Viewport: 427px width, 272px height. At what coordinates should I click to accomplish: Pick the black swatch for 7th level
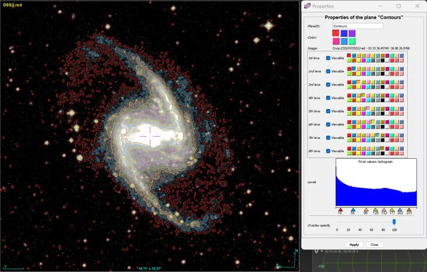point(383,140)
